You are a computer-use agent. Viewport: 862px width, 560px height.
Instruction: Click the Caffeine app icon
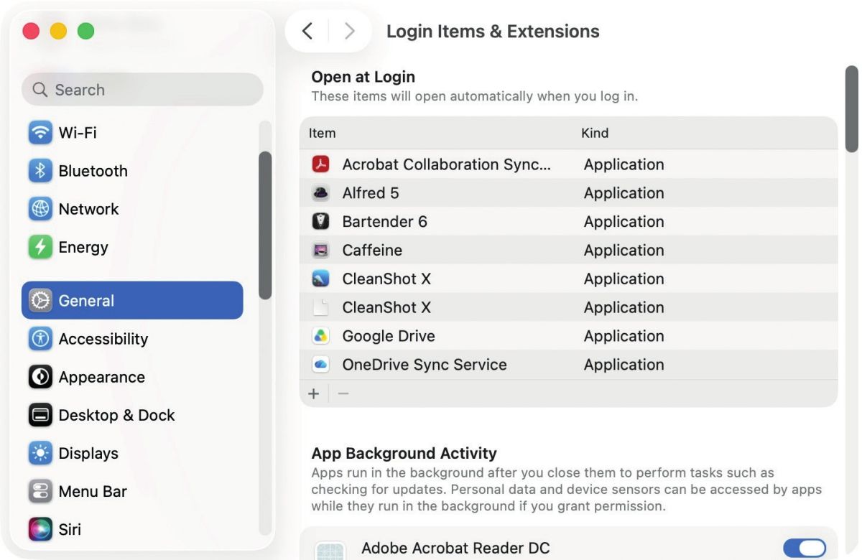320,251
